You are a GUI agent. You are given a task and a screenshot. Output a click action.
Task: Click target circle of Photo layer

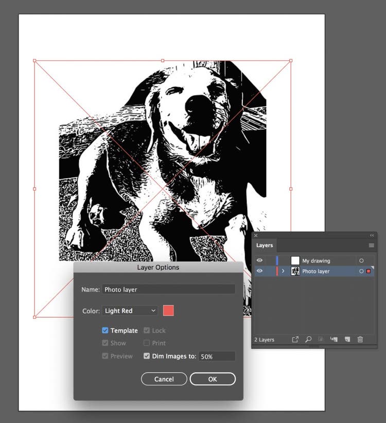click(x=361, y=272)
